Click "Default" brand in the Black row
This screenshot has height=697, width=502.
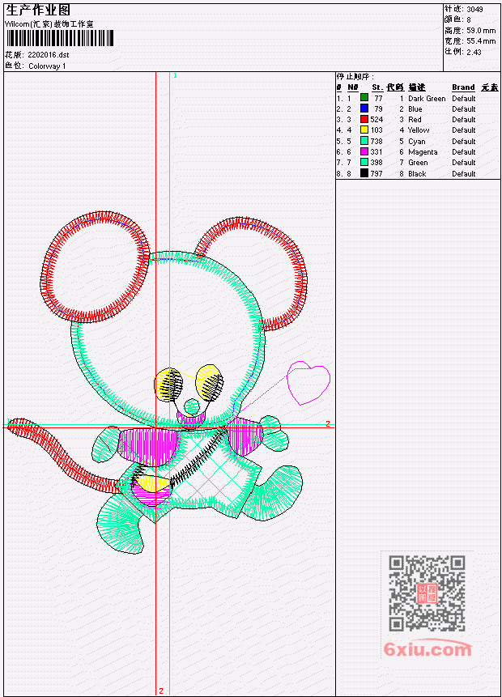point(464,174)
